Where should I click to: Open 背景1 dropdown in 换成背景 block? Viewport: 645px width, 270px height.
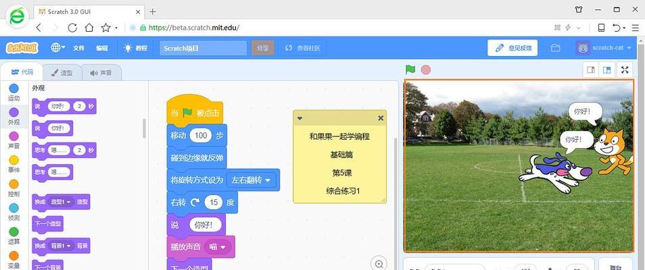(x=62, y=246)
